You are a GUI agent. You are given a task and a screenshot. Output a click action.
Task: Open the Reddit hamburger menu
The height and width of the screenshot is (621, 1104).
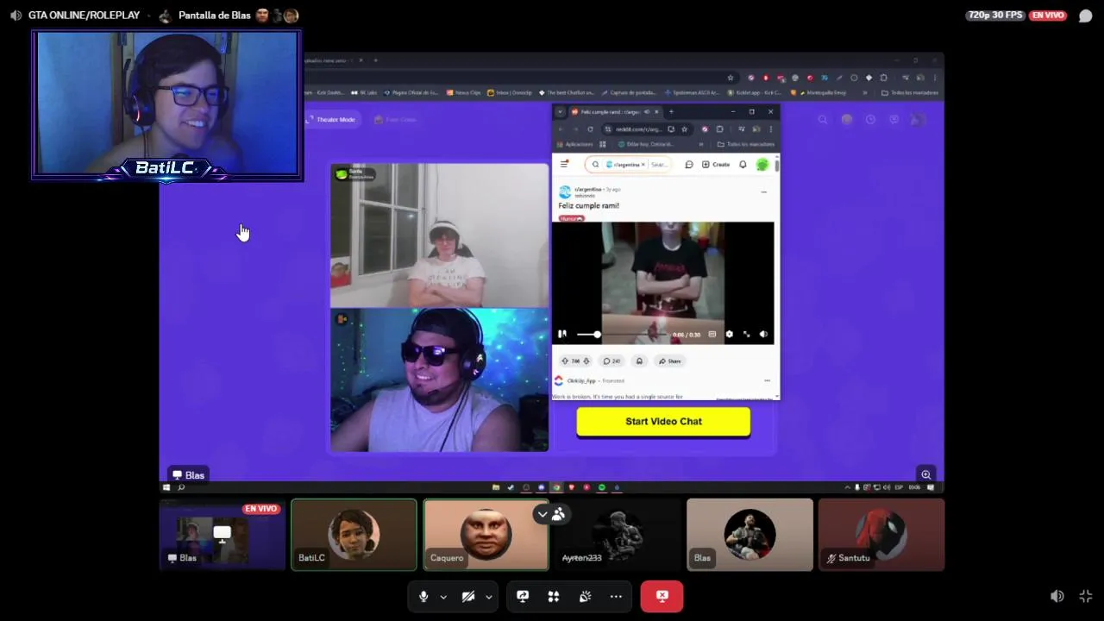coord(564,164)
